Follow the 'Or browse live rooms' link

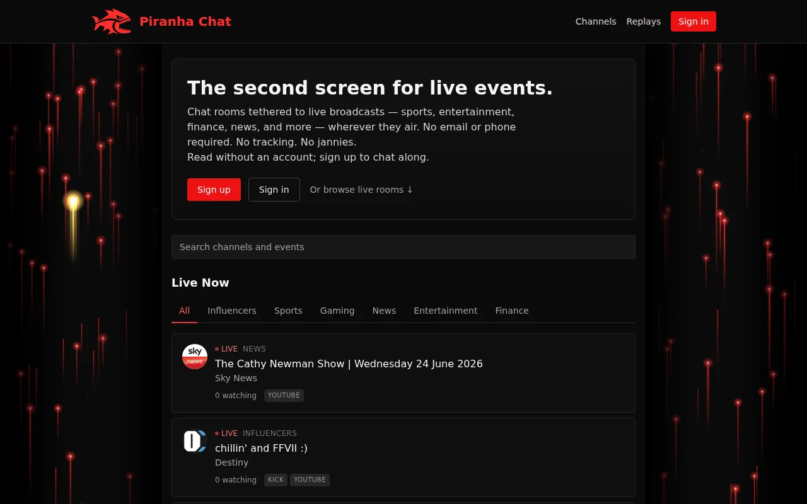361,190
